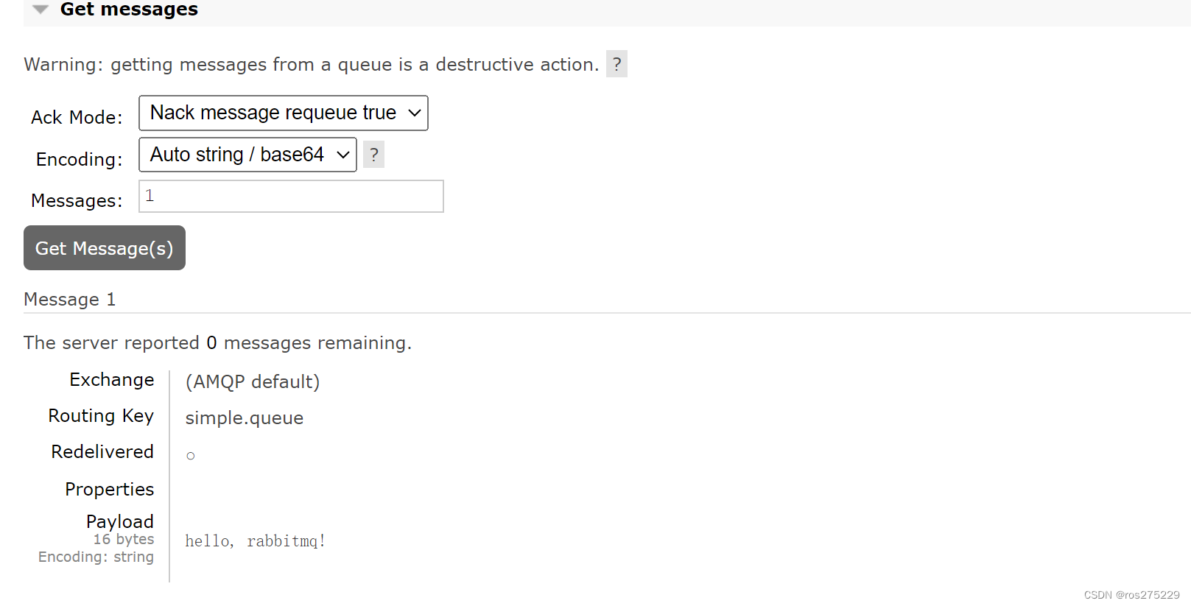Screen dimensions: 1191x606
Task: Click the CSDN @ros275229 watermark
Action: [x=1131, y=595]
